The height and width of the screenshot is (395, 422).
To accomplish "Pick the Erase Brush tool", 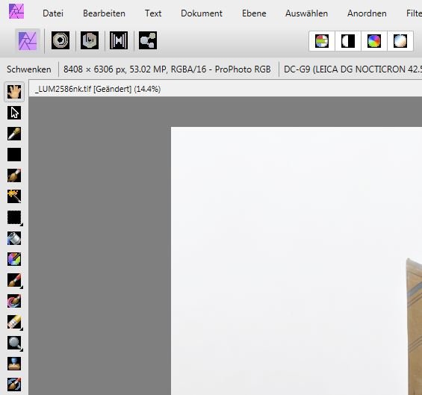I will coord(14,322).
